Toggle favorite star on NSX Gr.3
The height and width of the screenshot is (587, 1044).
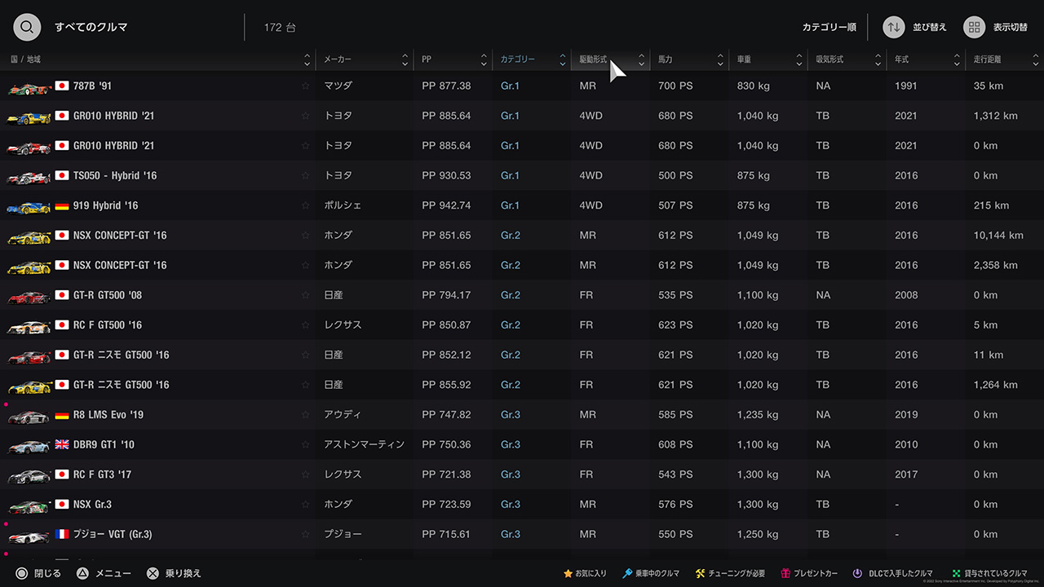click(306, 504)
